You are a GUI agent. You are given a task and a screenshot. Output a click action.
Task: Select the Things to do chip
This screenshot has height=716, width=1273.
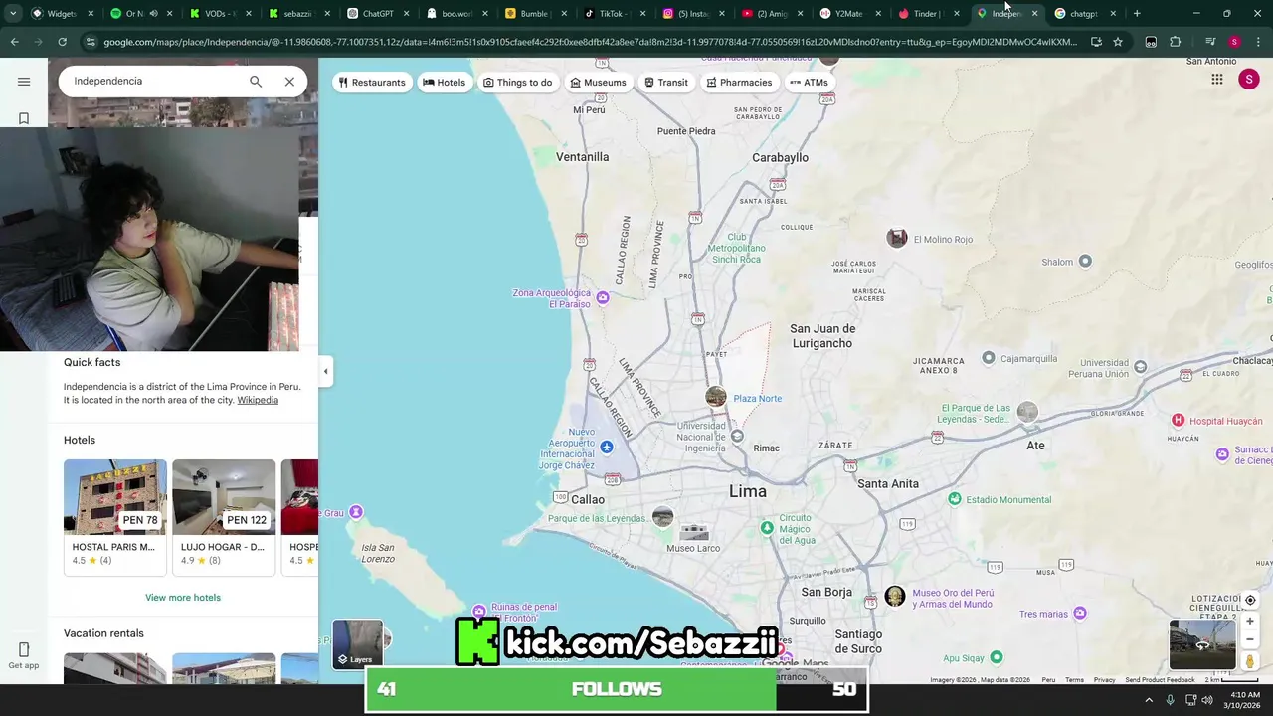(517, 83)
